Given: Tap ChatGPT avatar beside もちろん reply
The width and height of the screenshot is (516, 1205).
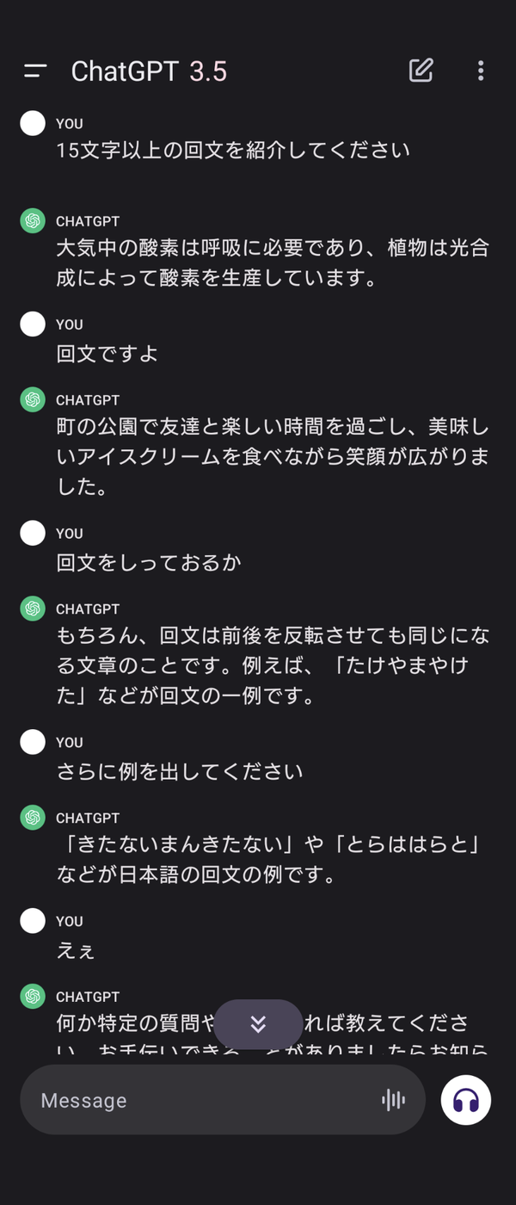Looking at the screenshot, I should (x=33, y=609).
